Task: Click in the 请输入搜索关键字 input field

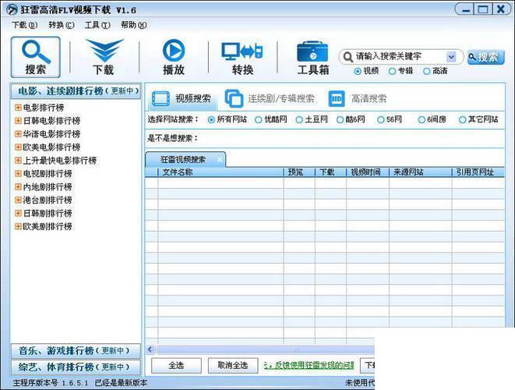Action: point(400,57)
